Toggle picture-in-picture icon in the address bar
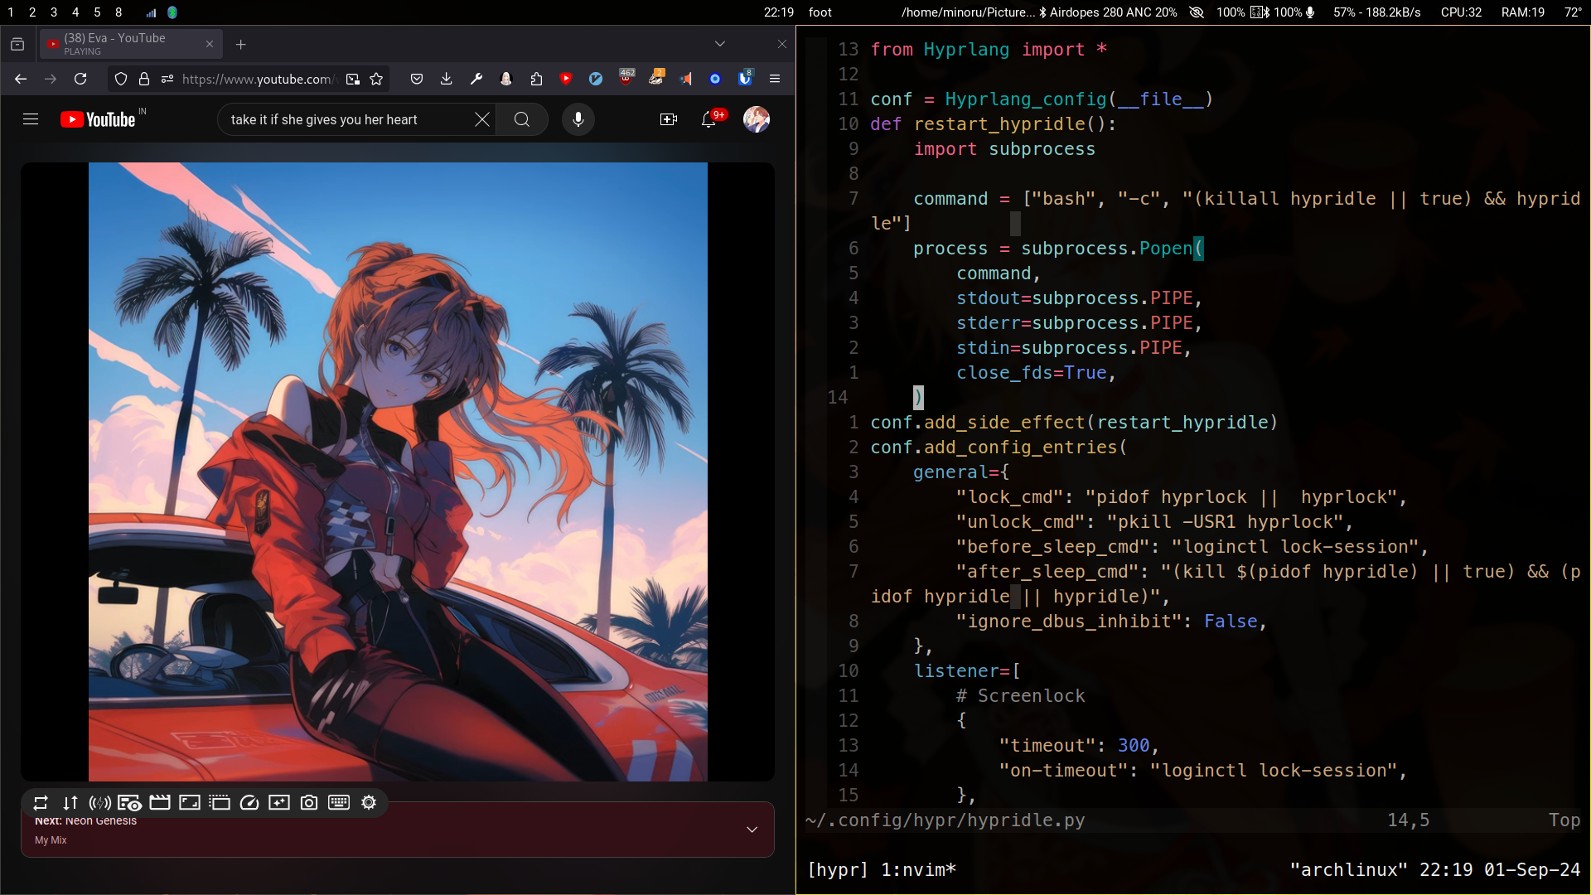Screen dimensions: 1591x895 tap(353, 79)
